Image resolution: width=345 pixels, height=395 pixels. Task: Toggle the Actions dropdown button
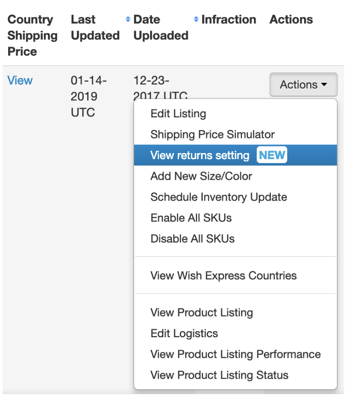click(303, 85)
